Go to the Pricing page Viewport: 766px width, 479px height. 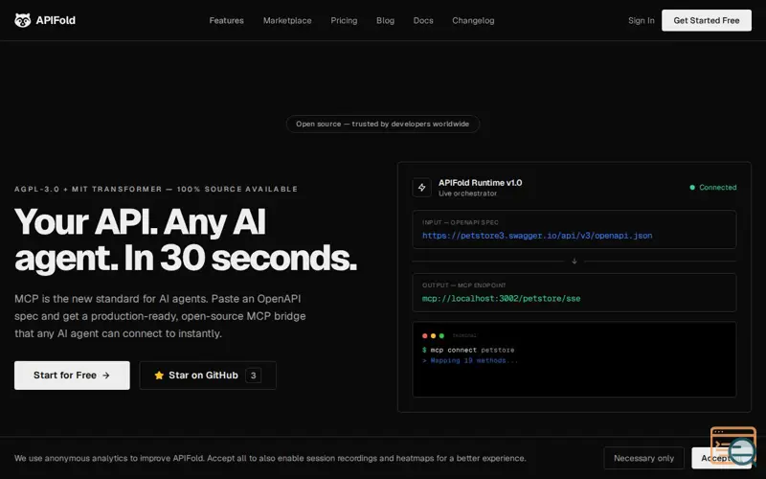click(344, 20)
